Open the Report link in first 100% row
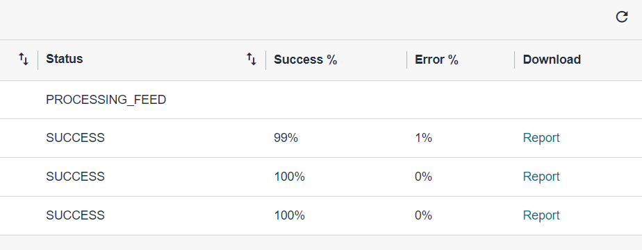The height and width of the screenshot is (250, 642). [x=541, y=177]
